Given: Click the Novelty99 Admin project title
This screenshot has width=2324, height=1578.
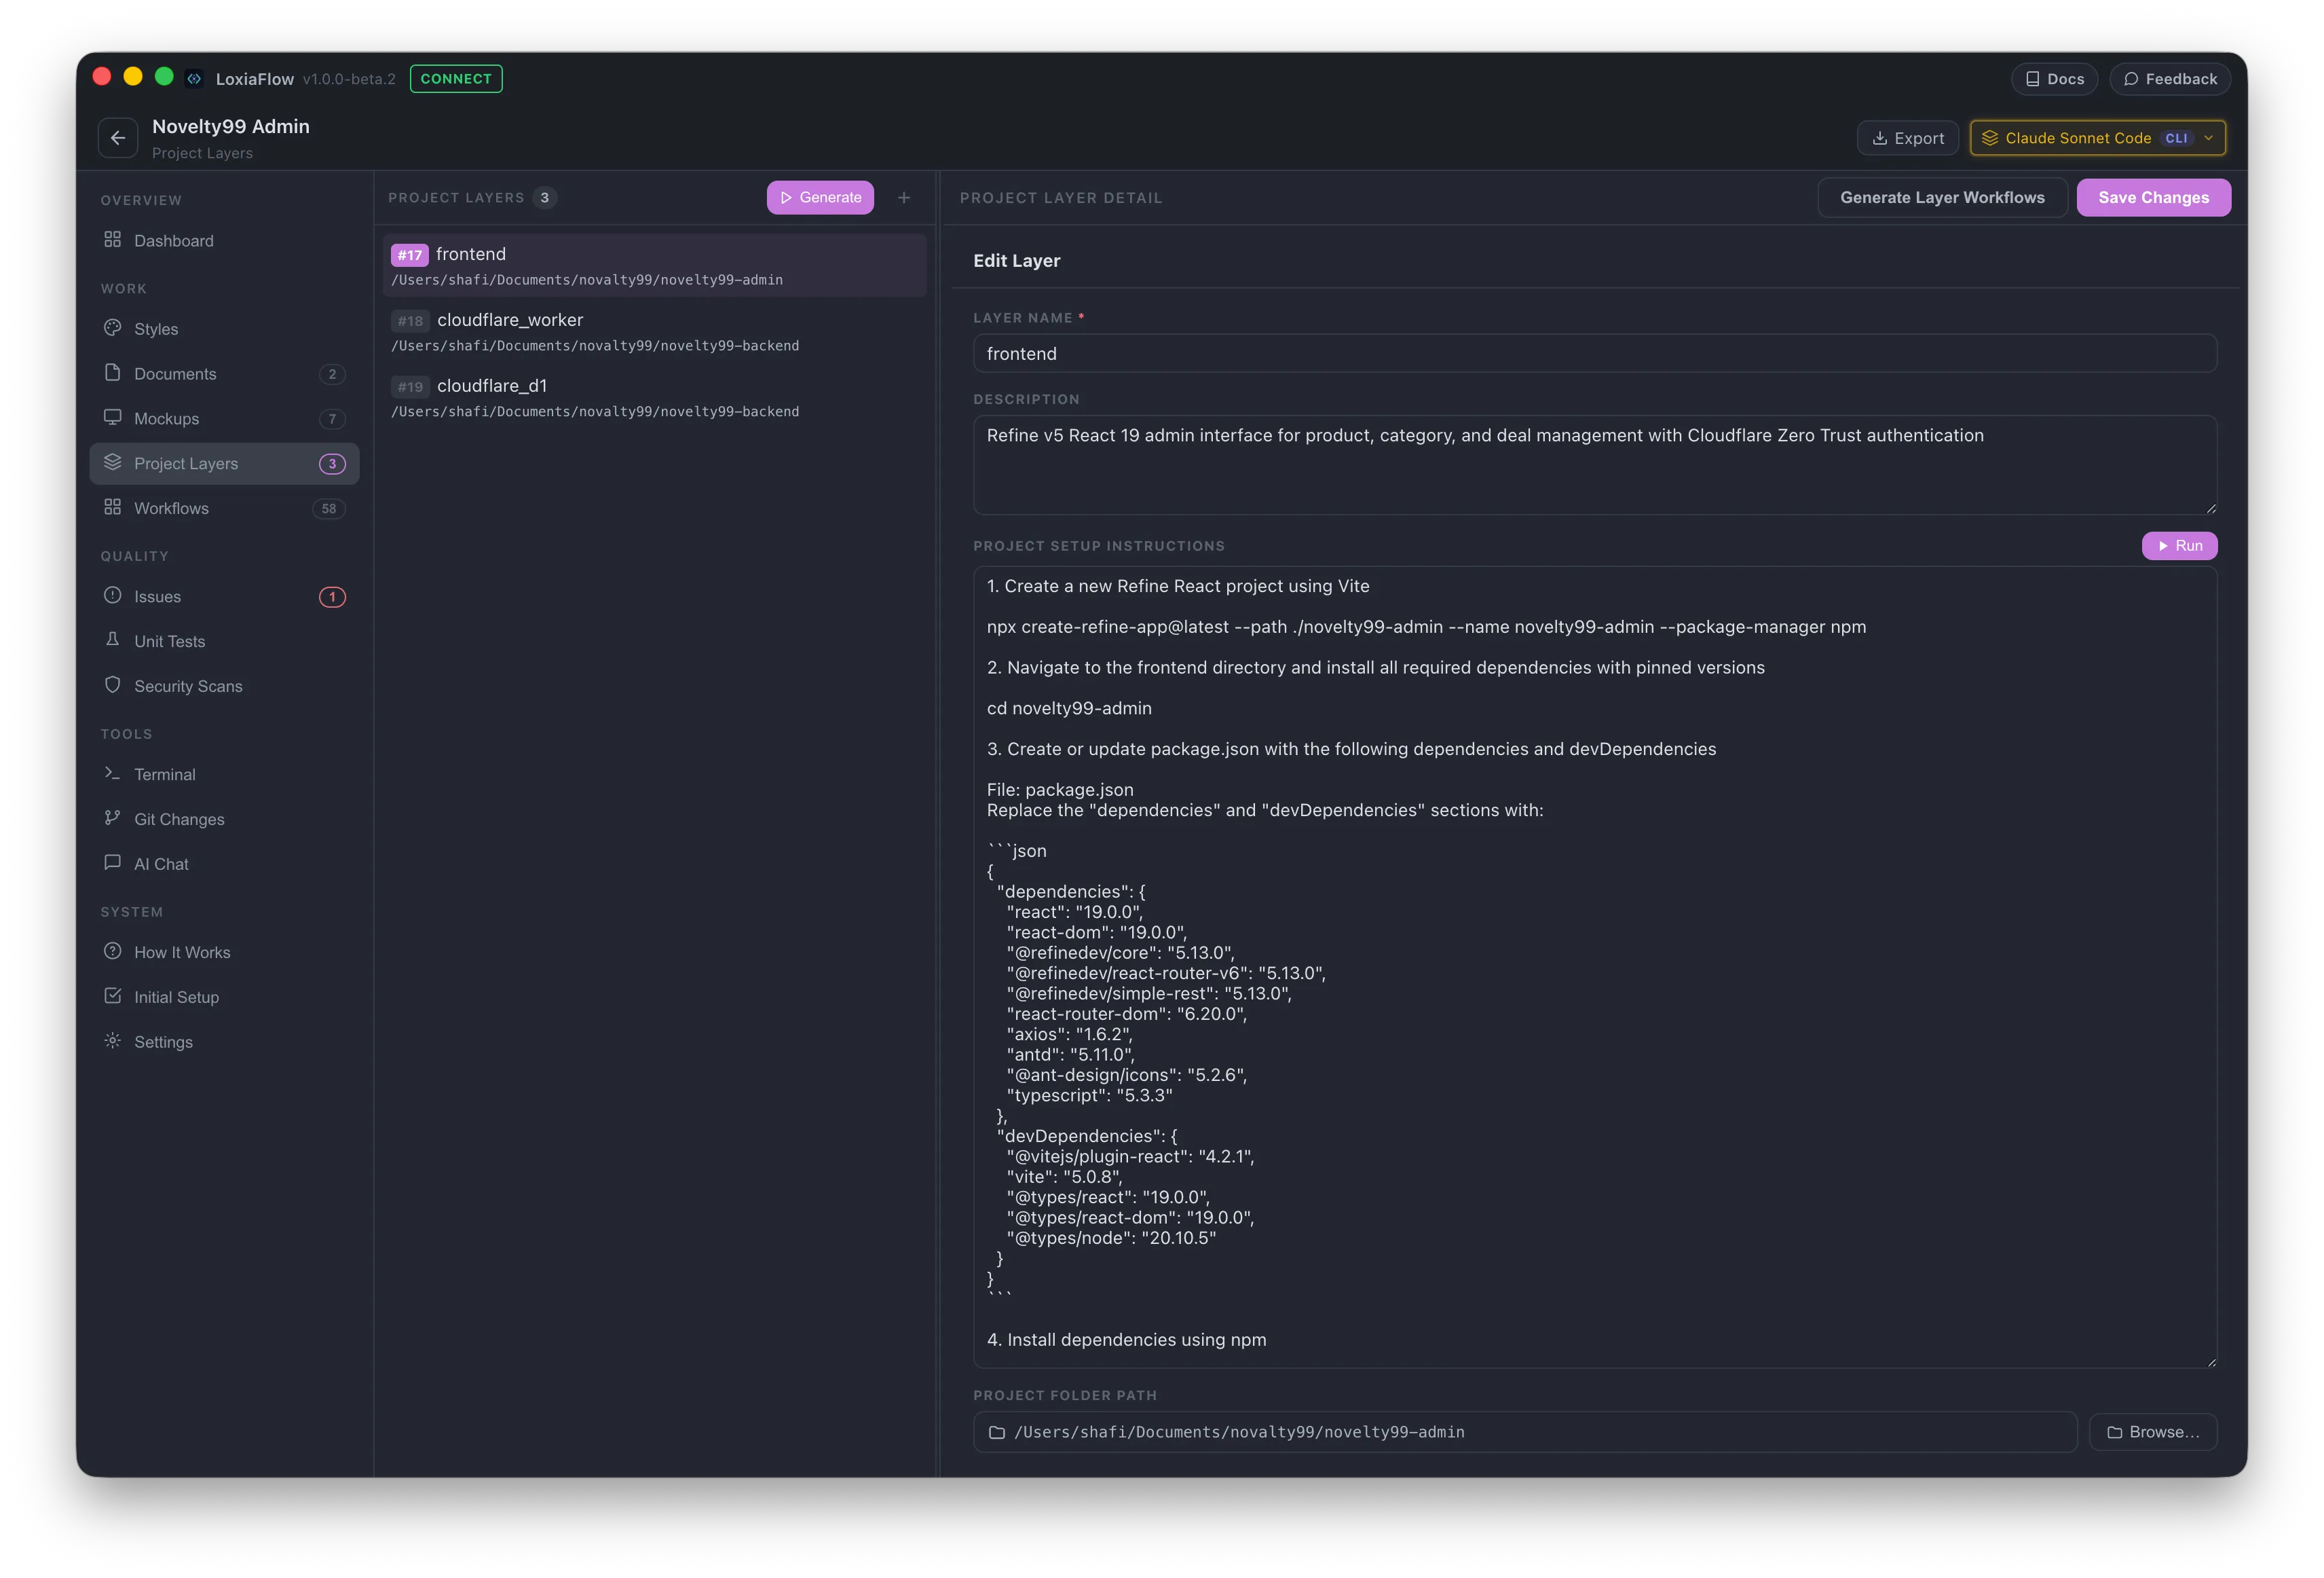Looking at the screenshot, I should coord(231,126).
